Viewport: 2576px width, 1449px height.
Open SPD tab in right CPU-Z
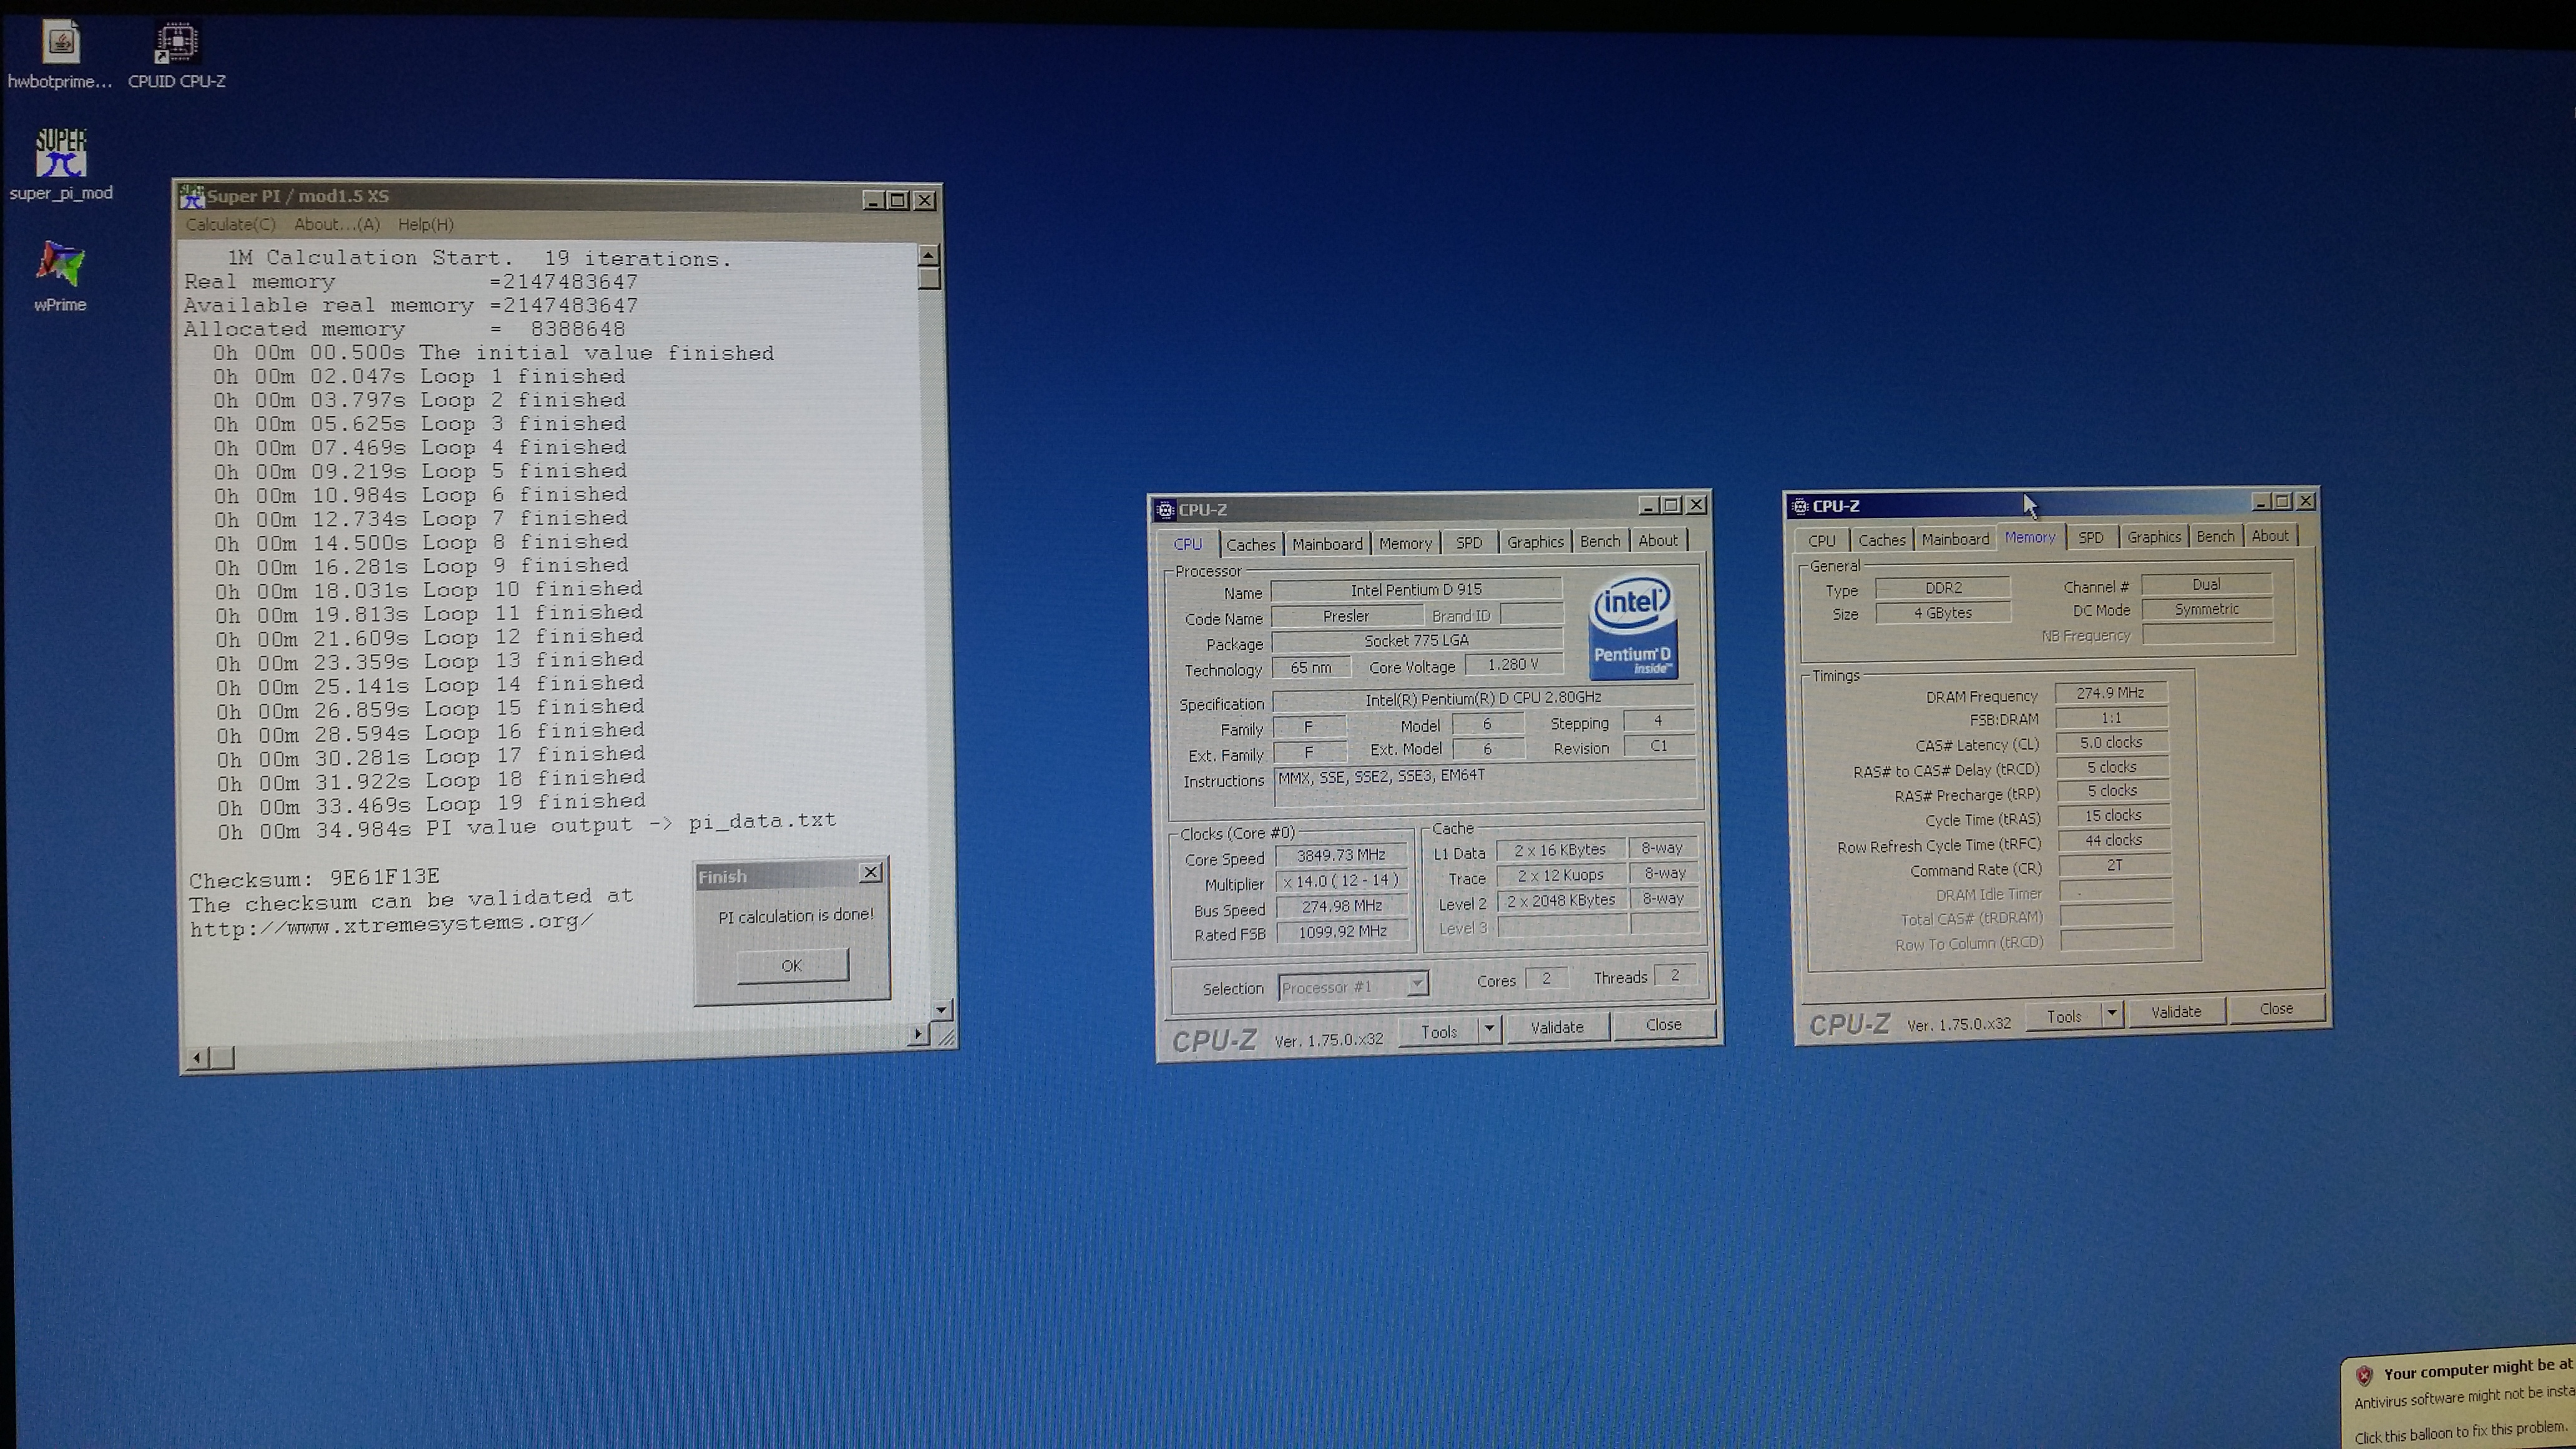pyautogui.click(x=2090, y=537)
